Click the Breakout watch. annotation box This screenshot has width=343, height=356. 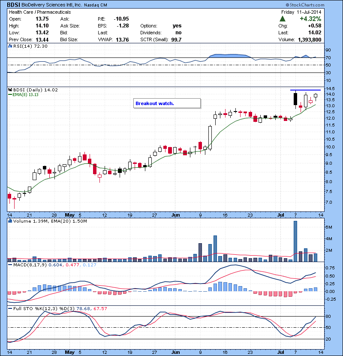pyautogui.click(x=167, y=103)
